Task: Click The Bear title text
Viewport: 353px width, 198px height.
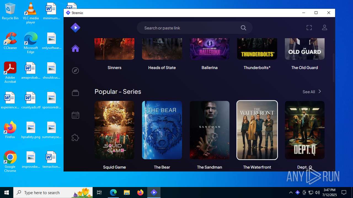Action: pos(162,167)
